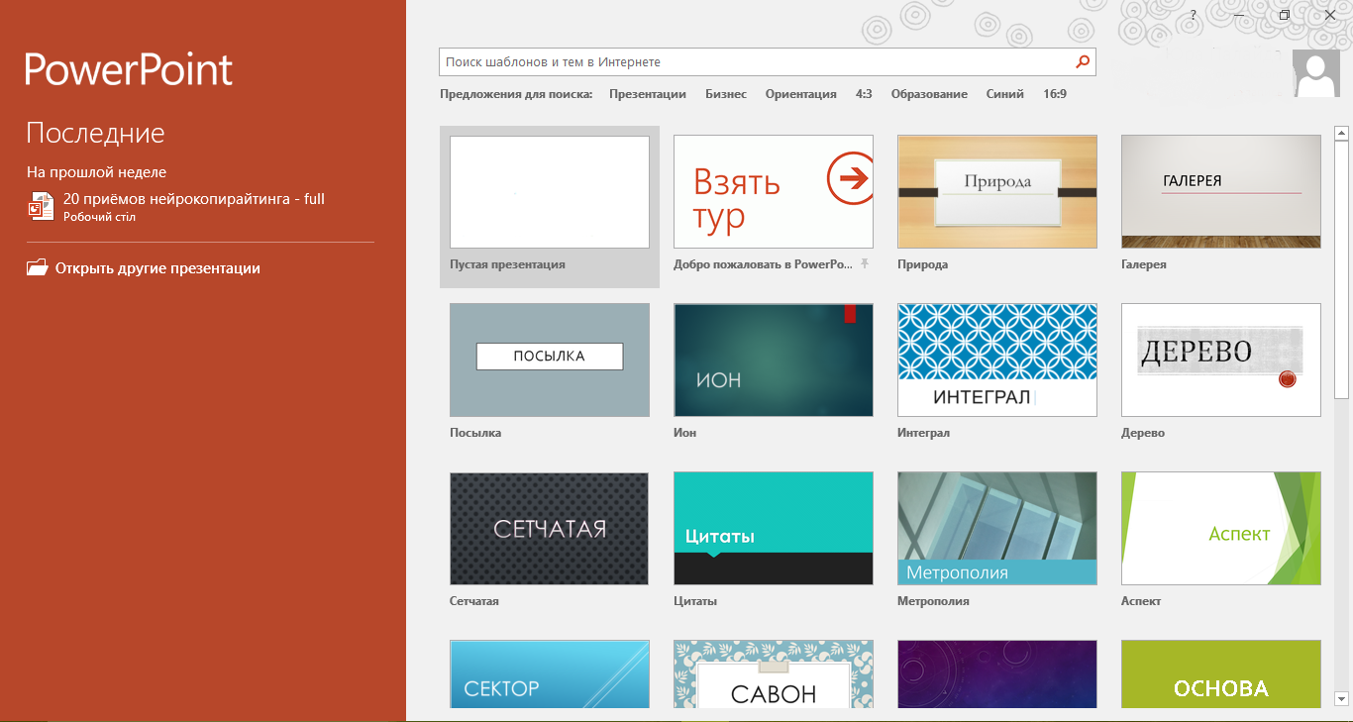The width and height of the screenshot is (1353, 722).
Task: Click the scrollbar up arrow
Action: pyautogui.click(x=1342, y=133)
